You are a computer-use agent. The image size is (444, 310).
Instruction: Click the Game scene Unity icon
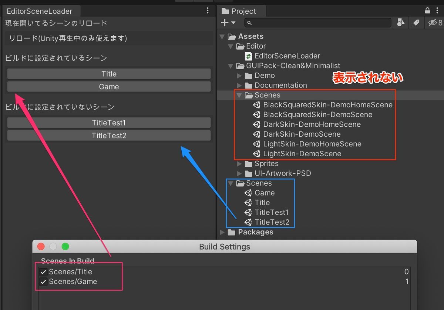(x=248, y=193)
